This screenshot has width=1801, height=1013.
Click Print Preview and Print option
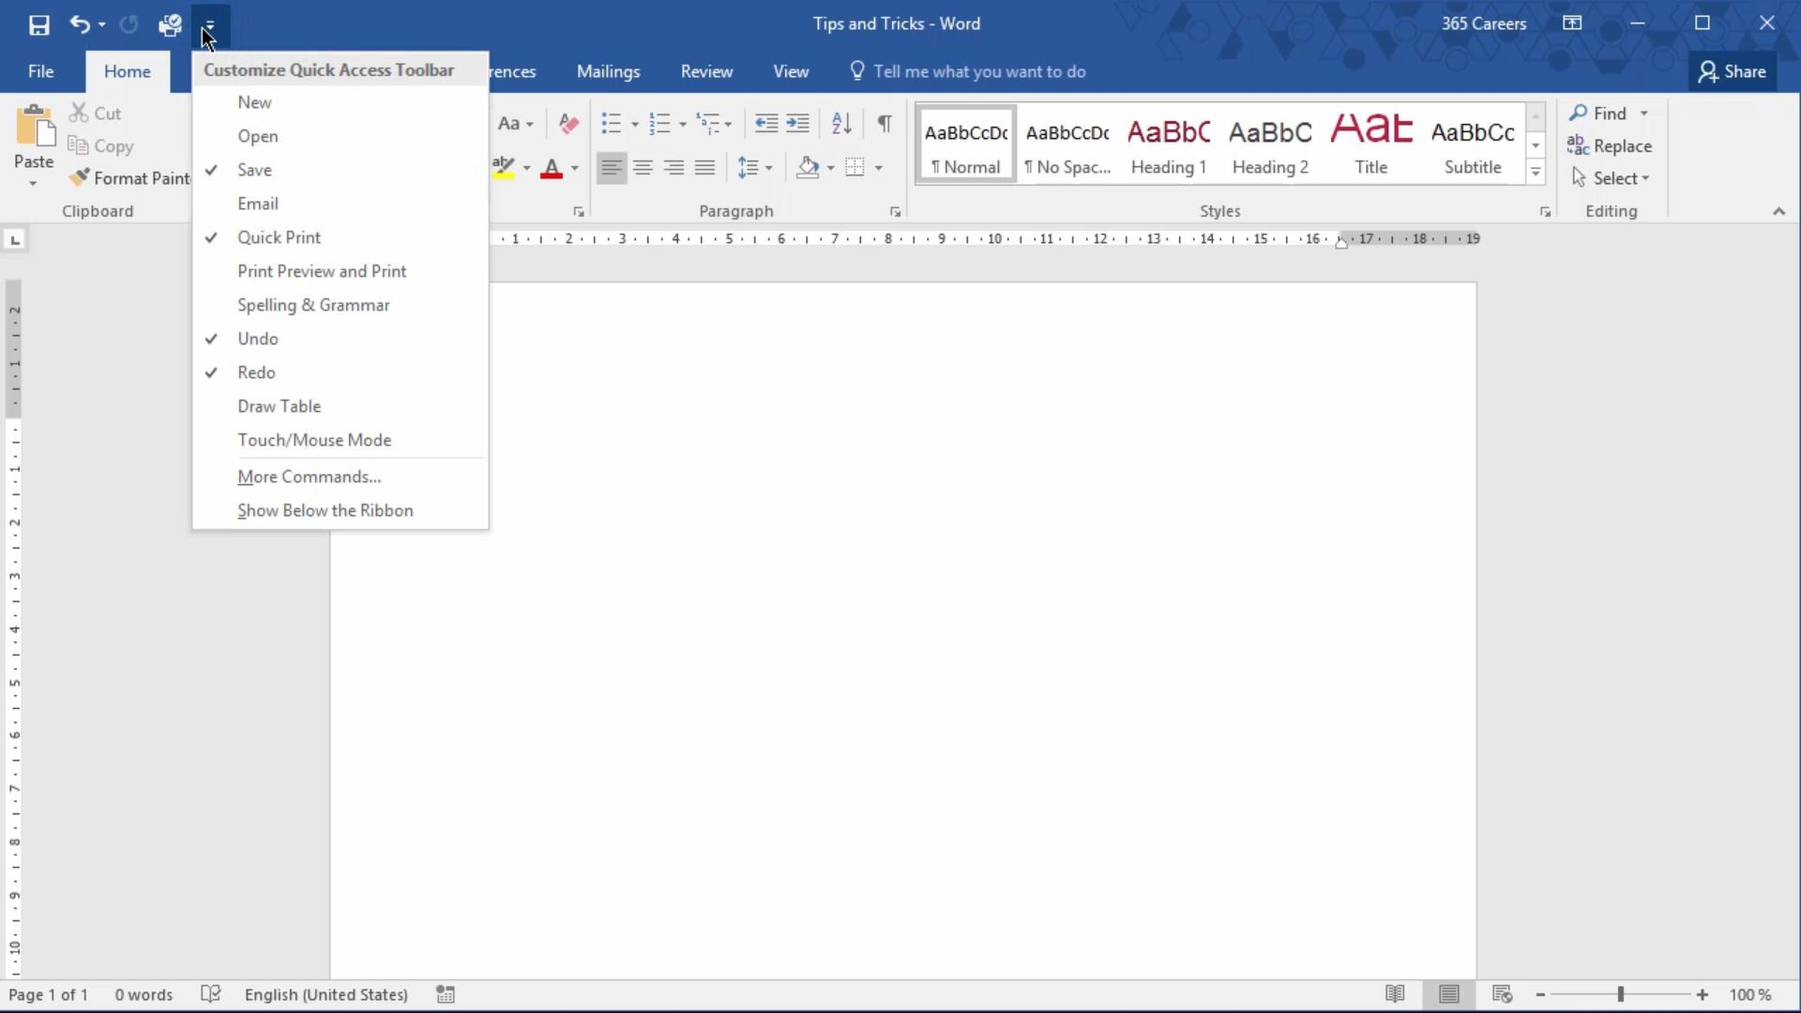tap(322, 271)
